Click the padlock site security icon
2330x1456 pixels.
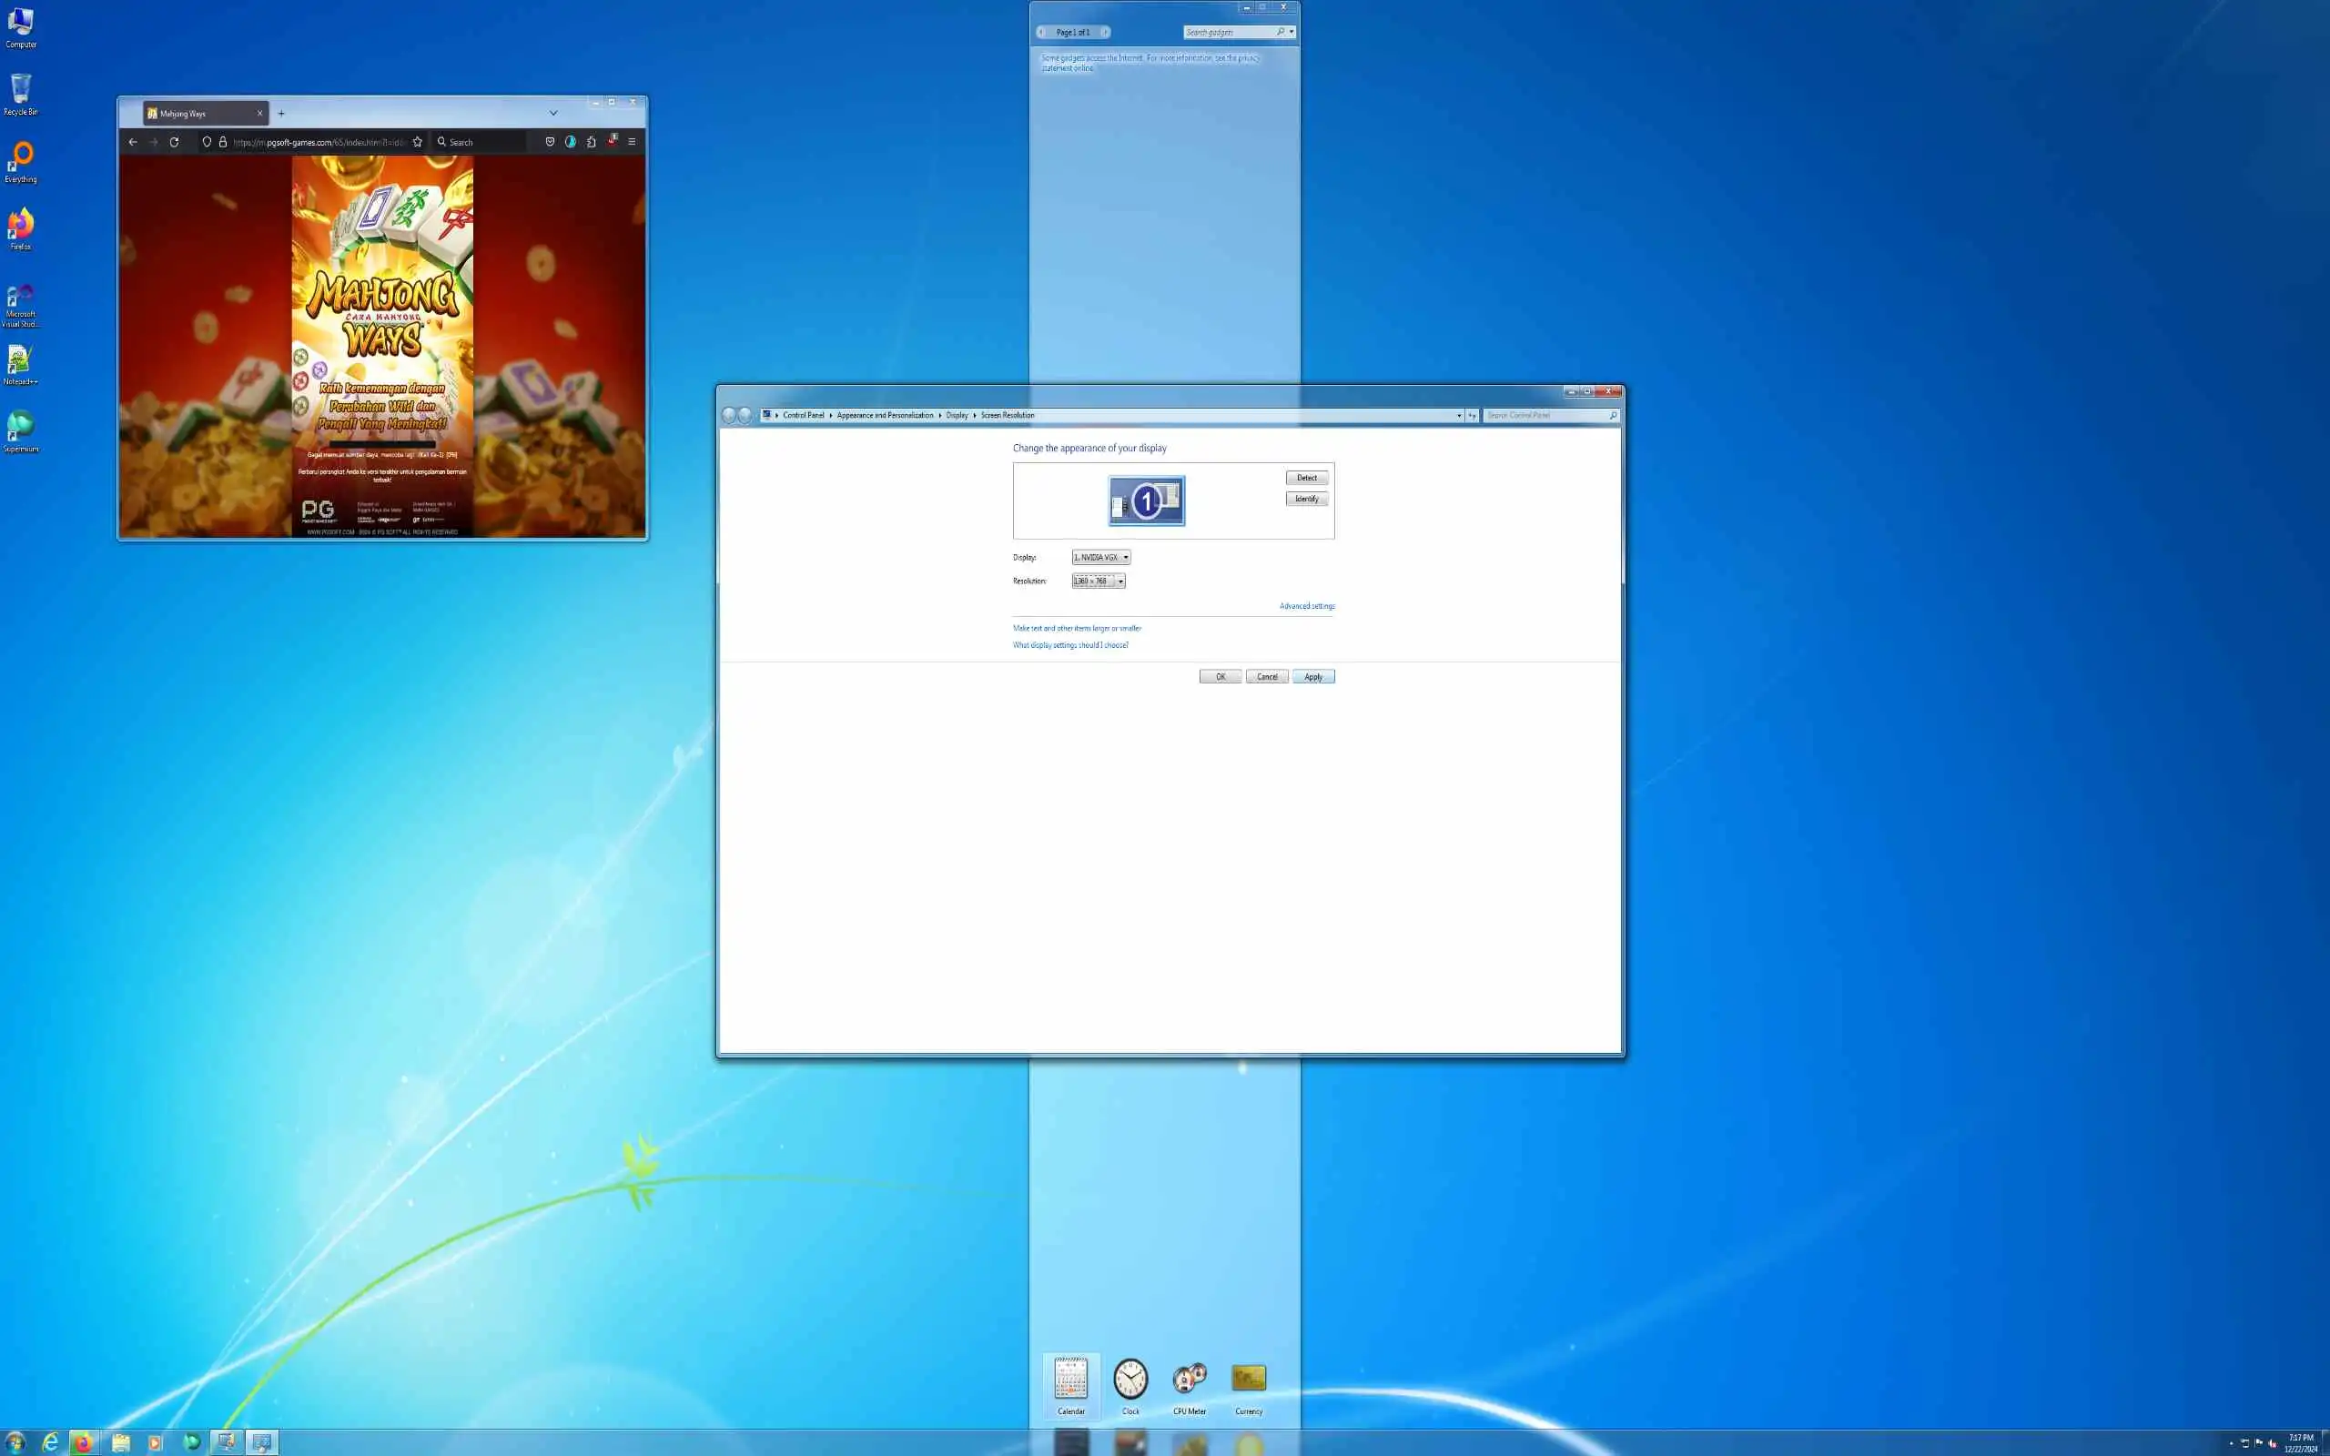coord(222,142)
